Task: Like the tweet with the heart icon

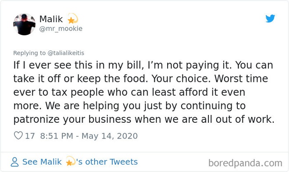Action: pos(18,136)
